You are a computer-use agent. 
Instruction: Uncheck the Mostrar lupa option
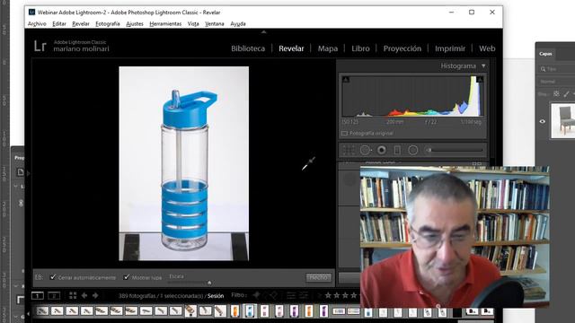click(126, 277)
